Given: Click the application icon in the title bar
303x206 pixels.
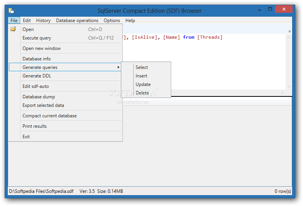Looking at the screenshot, I should click(12, 10).
